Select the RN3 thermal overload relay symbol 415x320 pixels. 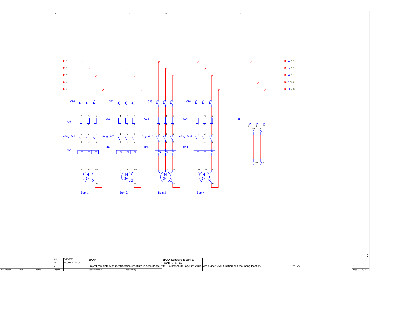165,152
